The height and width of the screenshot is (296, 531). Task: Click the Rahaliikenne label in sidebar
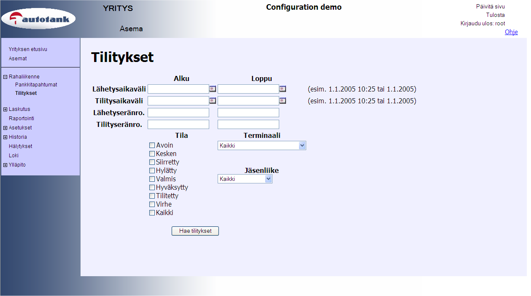coord(24,77)
